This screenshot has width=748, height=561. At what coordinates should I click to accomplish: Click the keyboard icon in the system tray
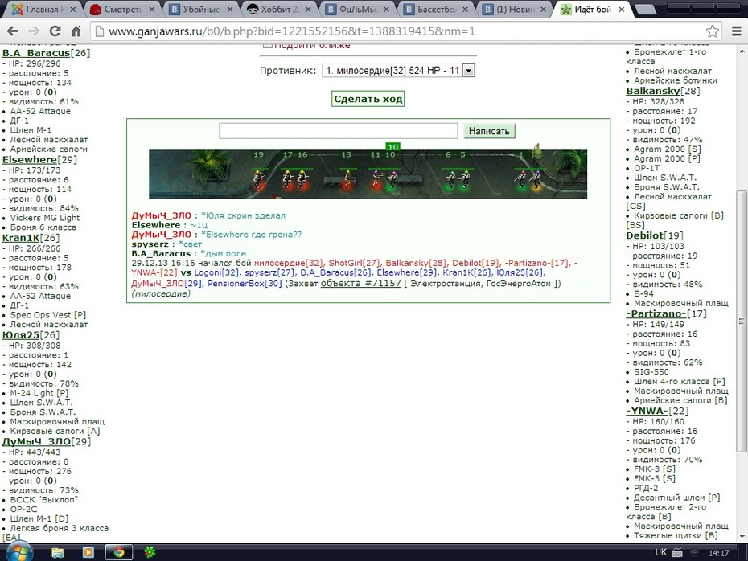[677, 553]
